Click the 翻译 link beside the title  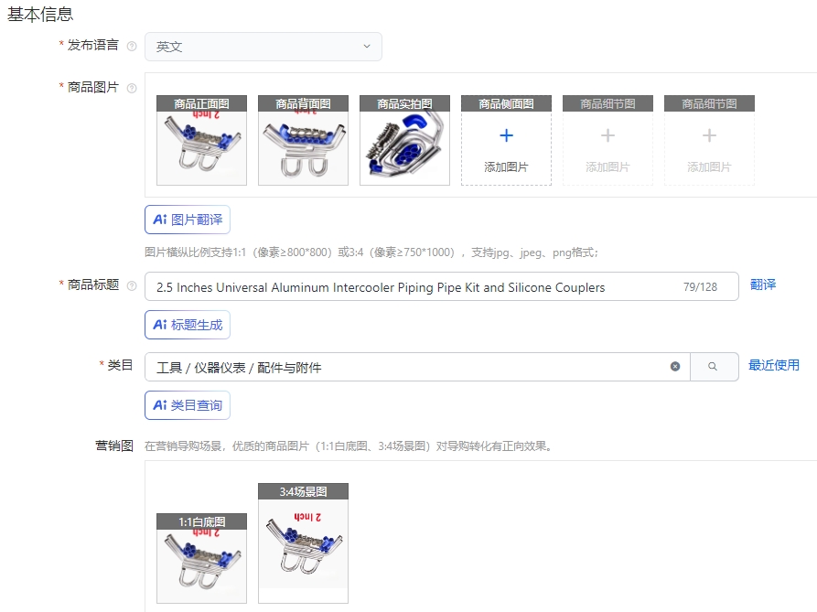pos(763,285)
